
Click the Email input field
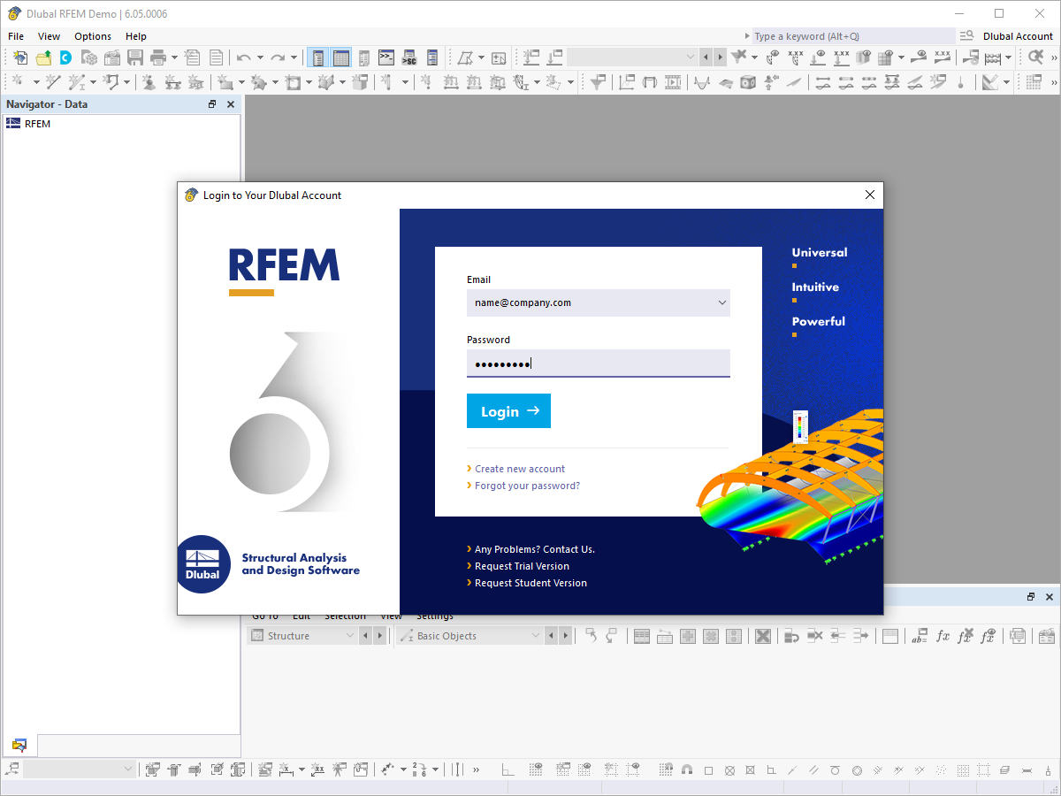coord(599,302)
